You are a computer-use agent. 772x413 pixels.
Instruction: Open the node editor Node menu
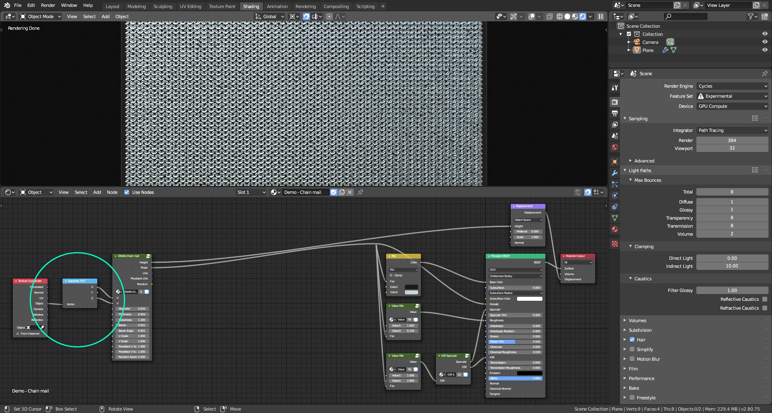[112, 192]
